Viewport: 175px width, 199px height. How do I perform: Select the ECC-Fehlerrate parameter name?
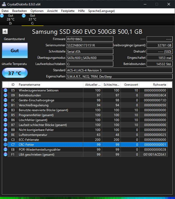pos(29,140)
